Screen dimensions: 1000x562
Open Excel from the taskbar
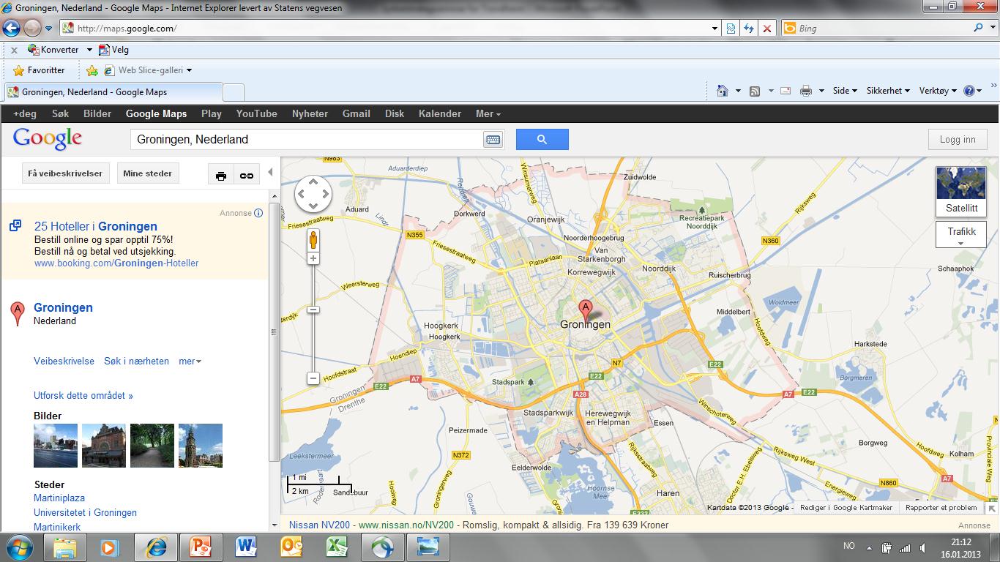point(337,547)
